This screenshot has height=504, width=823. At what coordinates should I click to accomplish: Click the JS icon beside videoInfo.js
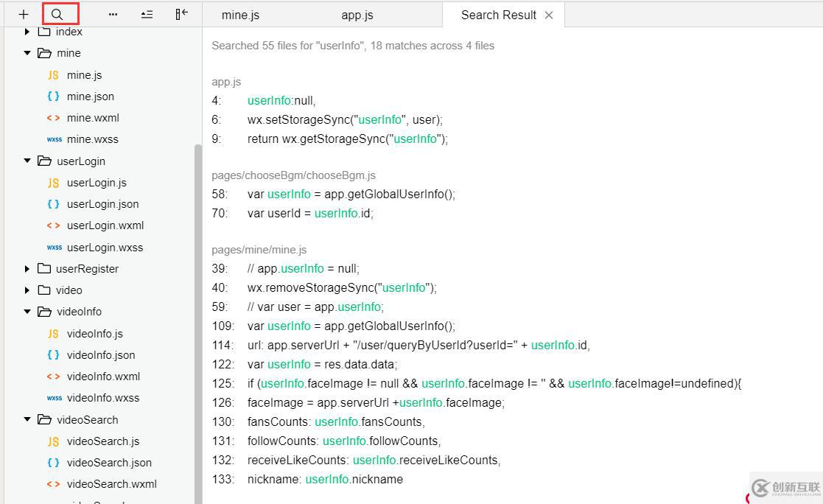(x=53, y=334)
